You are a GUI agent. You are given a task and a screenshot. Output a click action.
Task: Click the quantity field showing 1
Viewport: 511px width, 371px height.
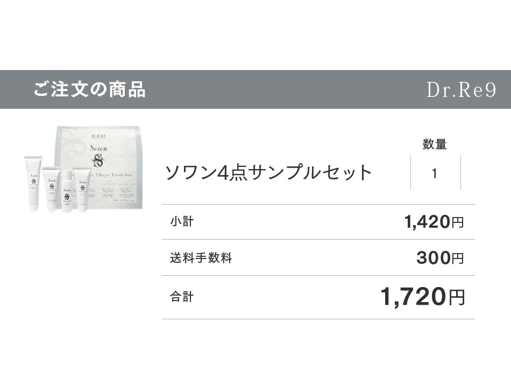click(x=435, y=173)
